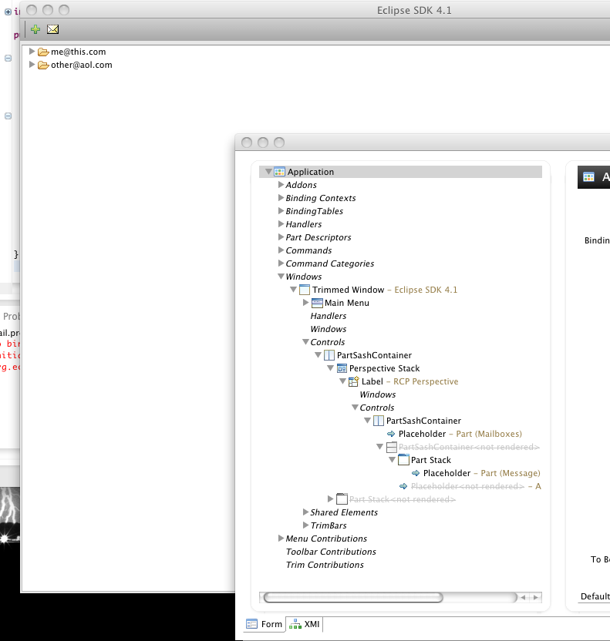This screenshot has height=641, width=610.
Task: Expand the other@aol.com mailbox folder
Action: click(32, 65)
